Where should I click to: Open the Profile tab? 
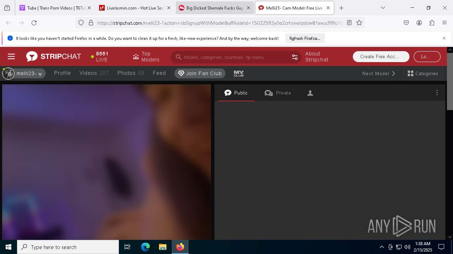point(62,73)
